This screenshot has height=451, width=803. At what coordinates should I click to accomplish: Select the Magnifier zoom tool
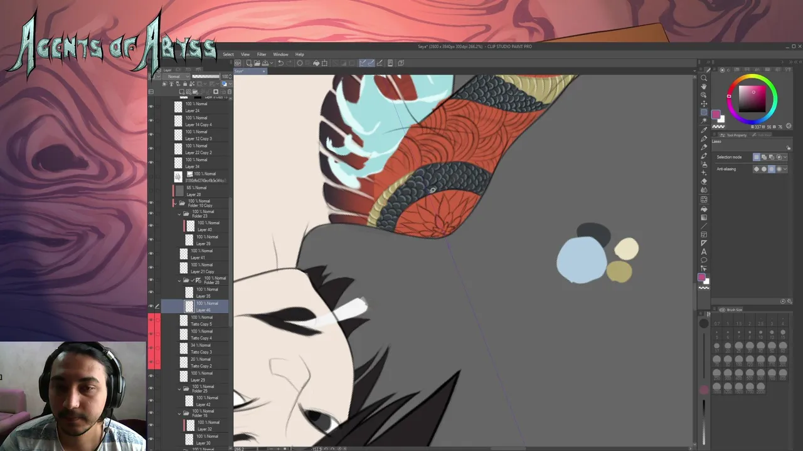point(704,78)
